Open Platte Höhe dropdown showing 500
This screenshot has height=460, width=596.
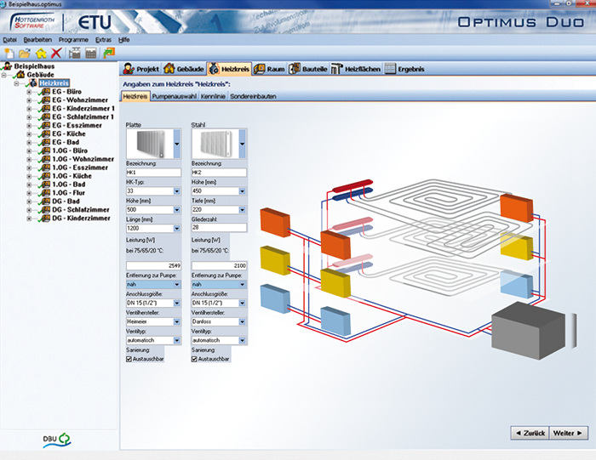[177, 210]
